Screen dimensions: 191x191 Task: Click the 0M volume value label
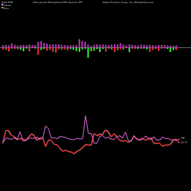183,138
